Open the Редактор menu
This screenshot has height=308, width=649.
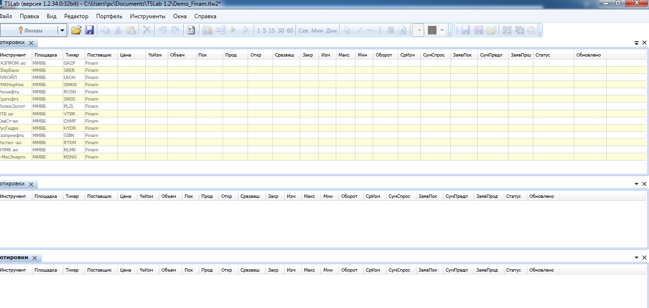(76, 16)
